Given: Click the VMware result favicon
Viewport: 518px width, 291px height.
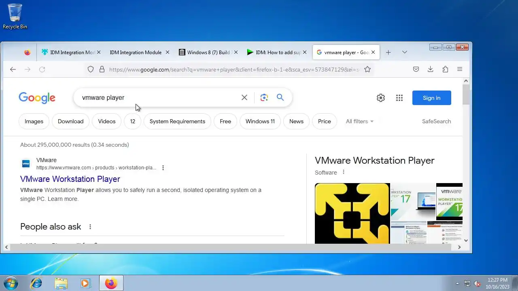Looking at the screenshot, I should click(26, 164).
